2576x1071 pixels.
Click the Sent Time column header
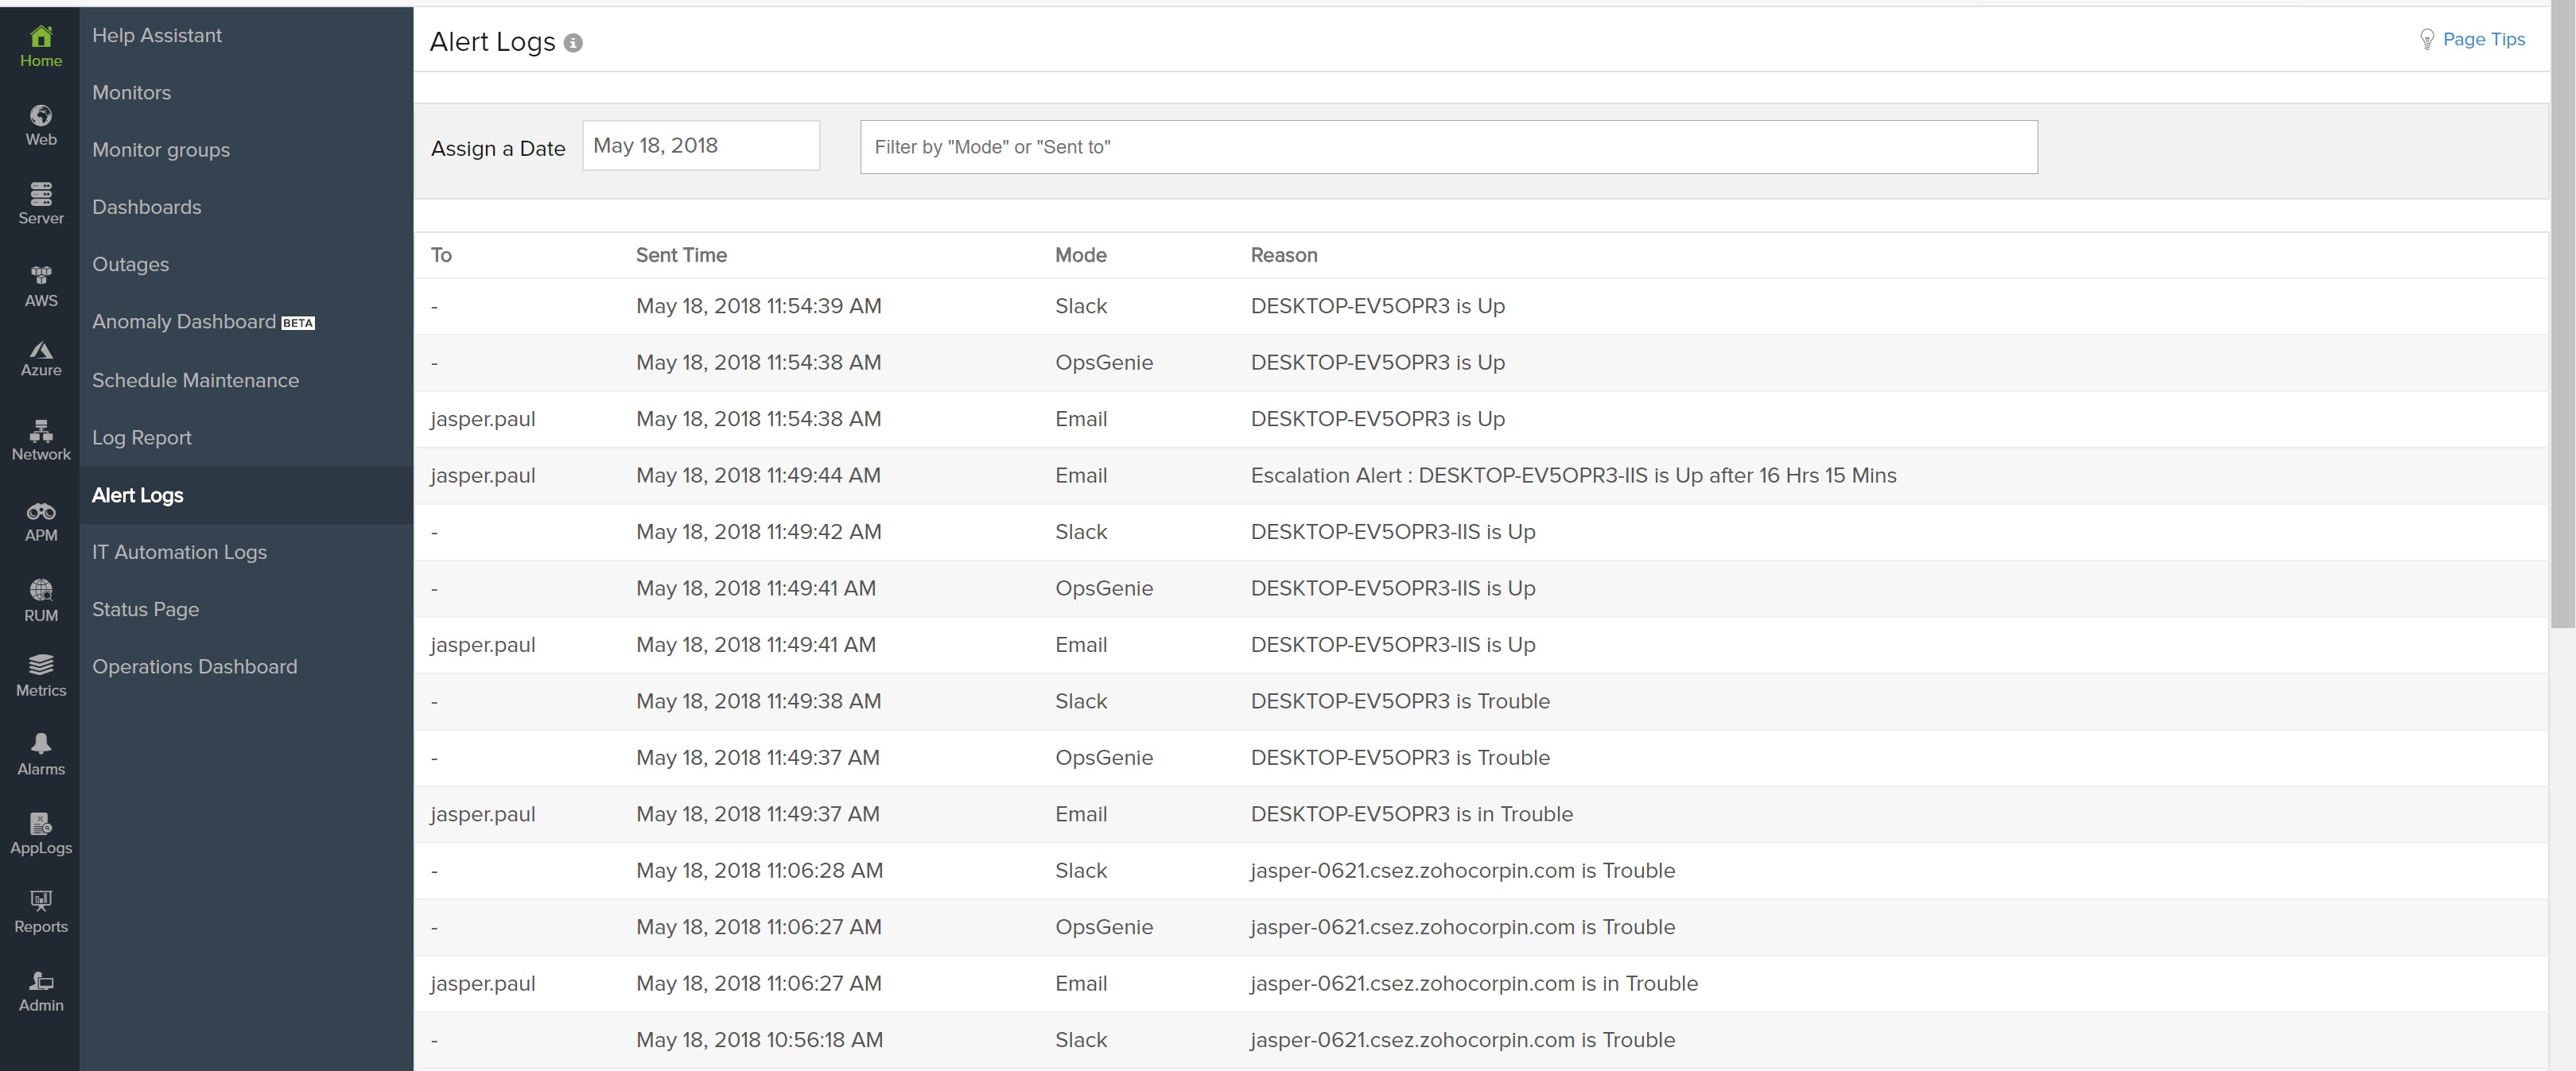(681, 255)
